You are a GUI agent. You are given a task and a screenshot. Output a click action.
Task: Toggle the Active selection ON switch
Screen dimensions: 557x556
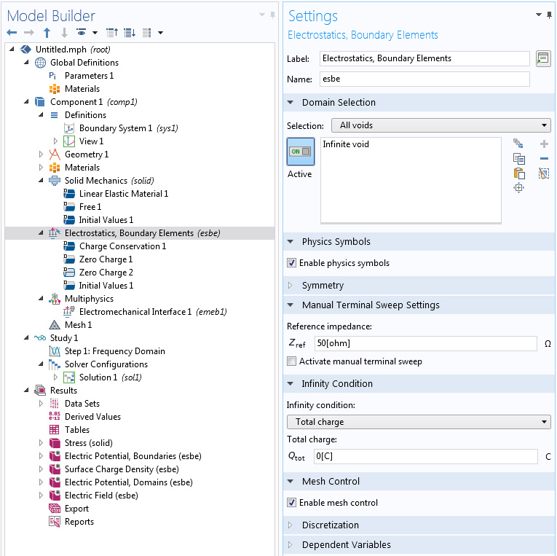point(300,152)
